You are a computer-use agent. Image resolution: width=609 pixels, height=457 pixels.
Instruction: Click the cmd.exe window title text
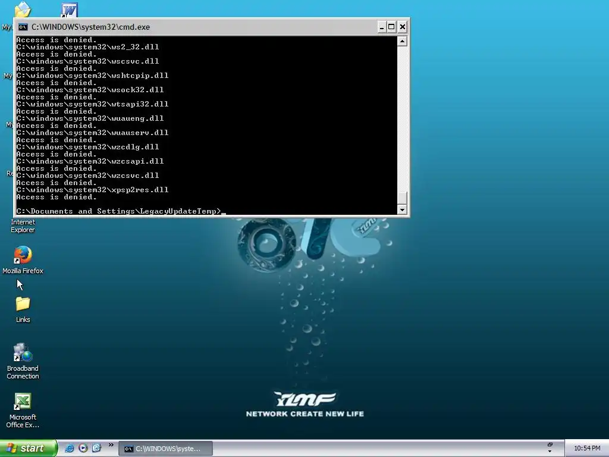pos(90,27)
